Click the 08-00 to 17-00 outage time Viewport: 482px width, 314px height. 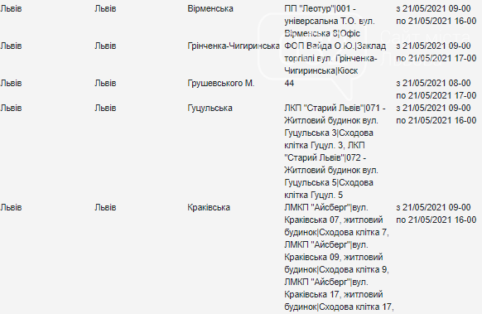tap(436, 89)
